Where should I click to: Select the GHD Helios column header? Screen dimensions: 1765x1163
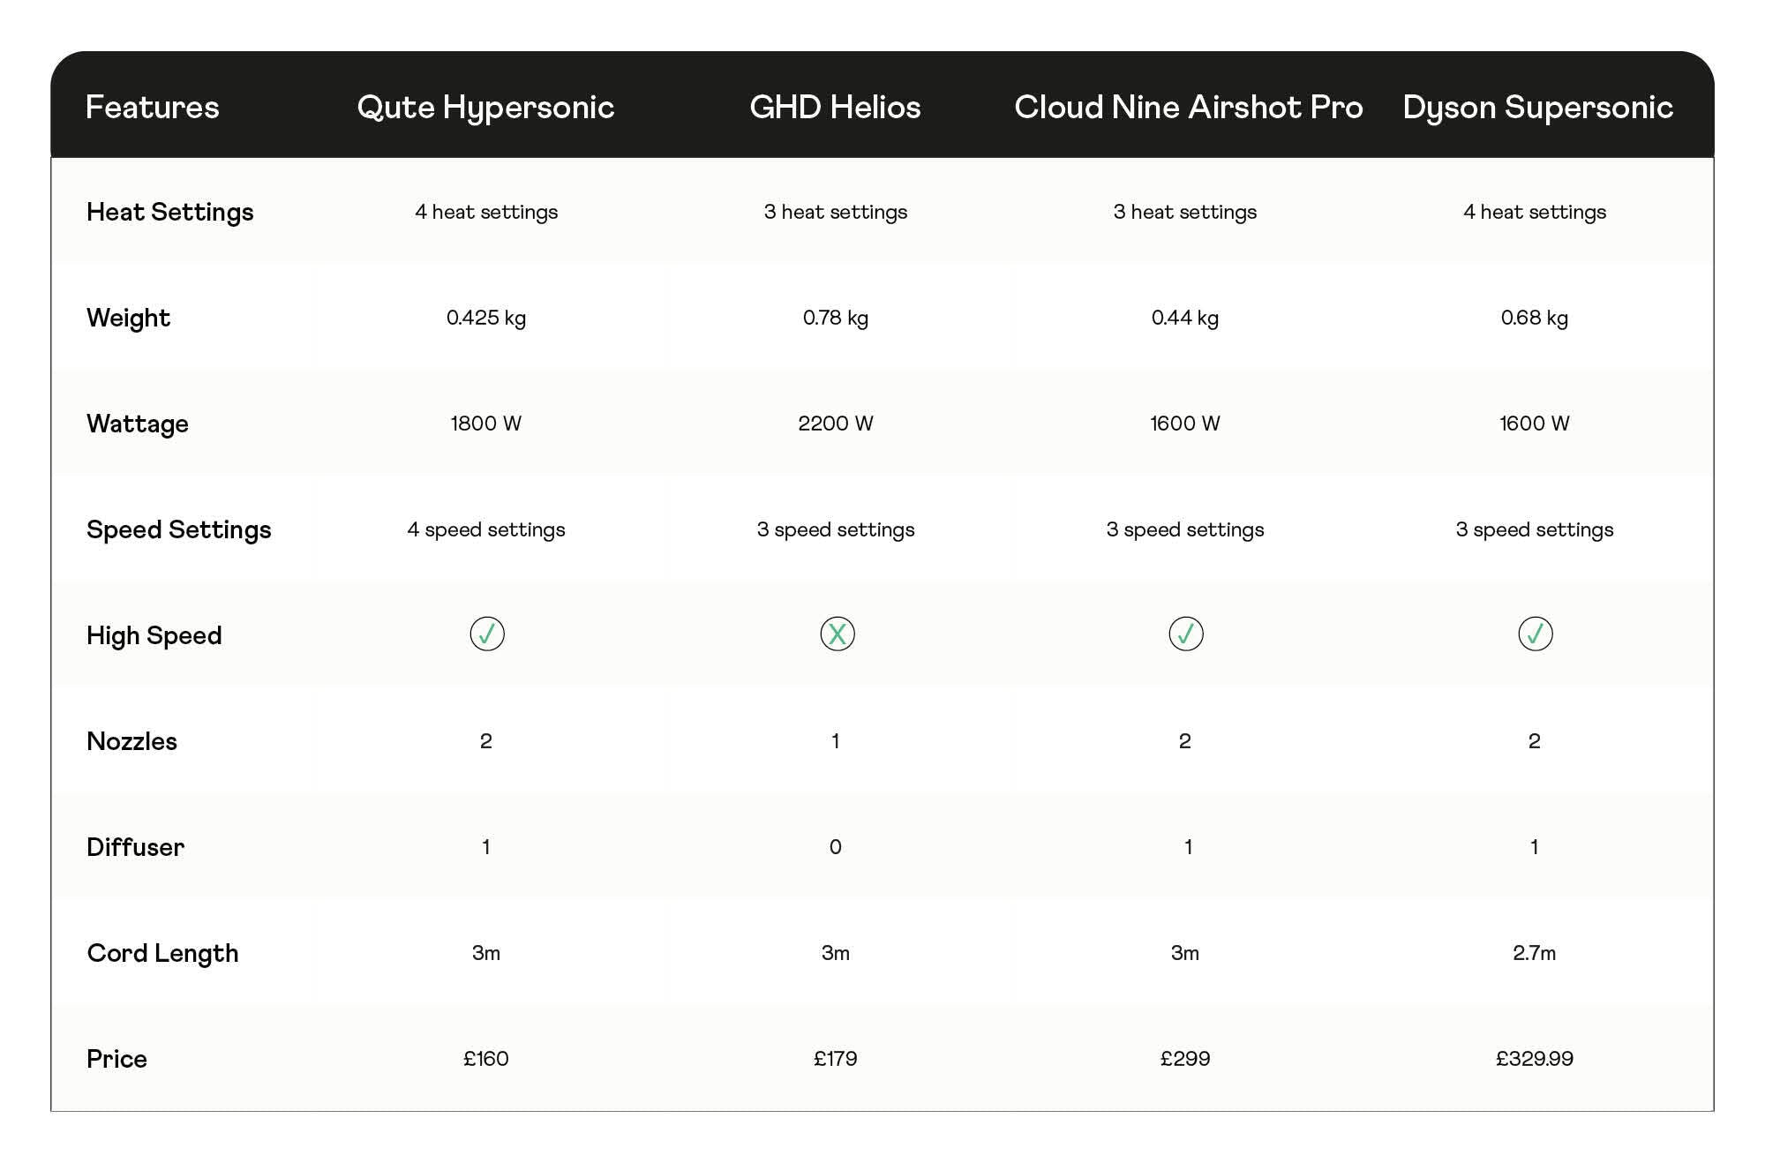(835, 107)
